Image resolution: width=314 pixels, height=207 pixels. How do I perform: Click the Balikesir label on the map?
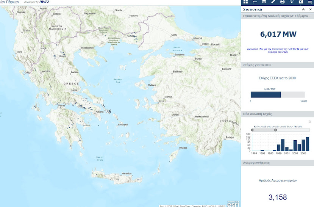(x=178, y=72)
